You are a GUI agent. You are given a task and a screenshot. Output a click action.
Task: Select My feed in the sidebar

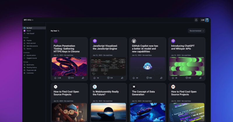click(x=34, y=28)
